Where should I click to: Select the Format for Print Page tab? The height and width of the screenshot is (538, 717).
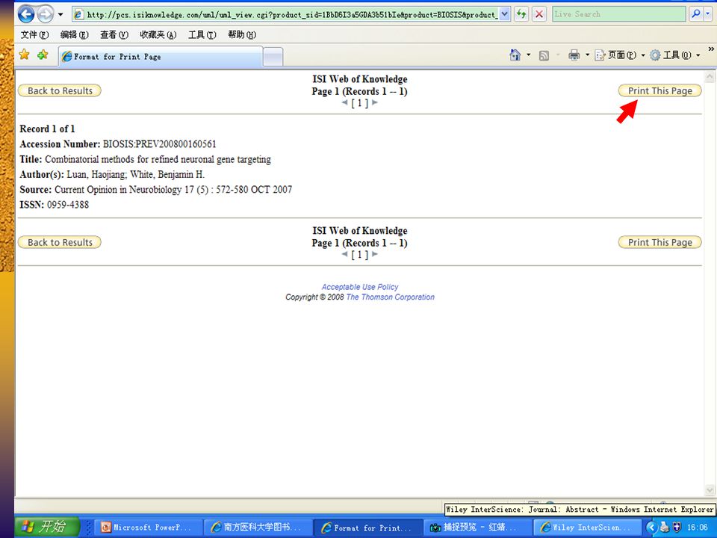click(x=161, y=57)
